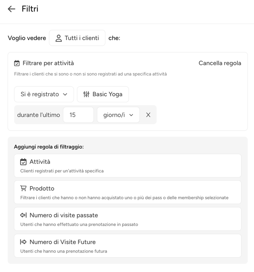Image resolution: width=254 pixels, height=272 pixels.
Task: Click Cancella regola to delete the rule
Action: [x=220, y=63]
